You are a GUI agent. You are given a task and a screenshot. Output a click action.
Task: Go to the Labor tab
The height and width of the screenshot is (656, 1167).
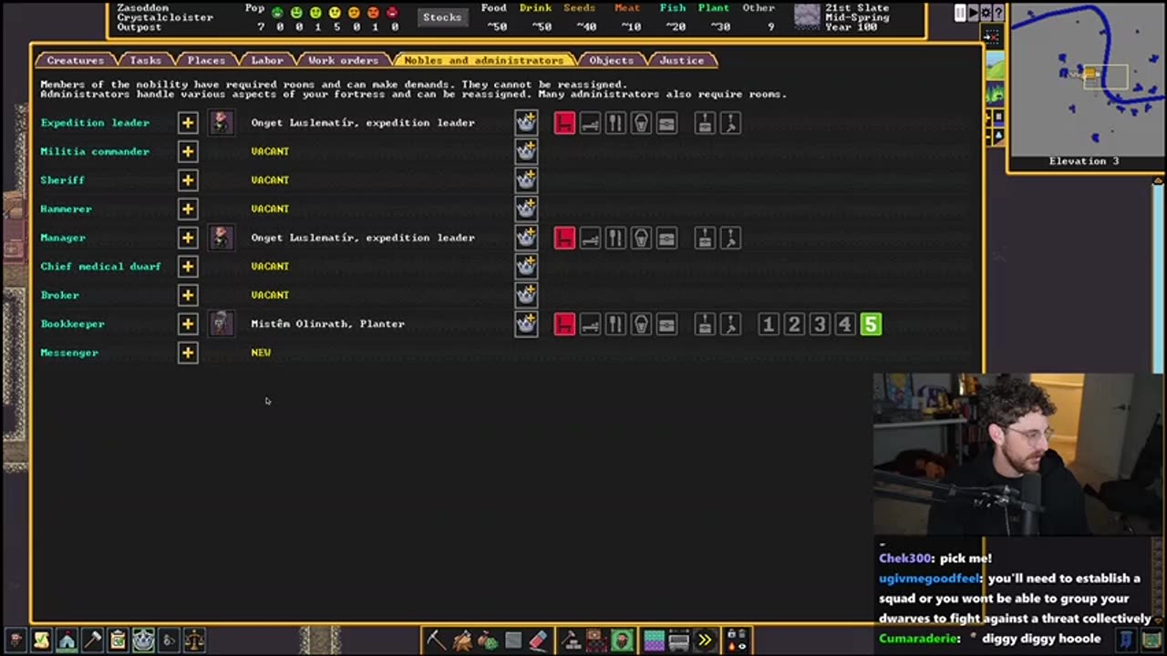(267, 60)
